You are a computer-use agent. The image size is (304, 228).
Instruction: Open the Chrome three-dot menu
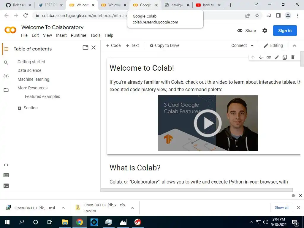pyautogui.click(x=297, y=15)
